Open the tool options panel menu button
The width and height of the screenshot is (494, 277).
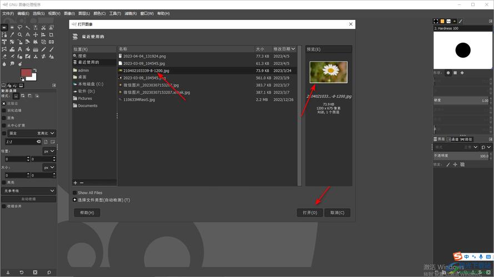coord(54,85)
